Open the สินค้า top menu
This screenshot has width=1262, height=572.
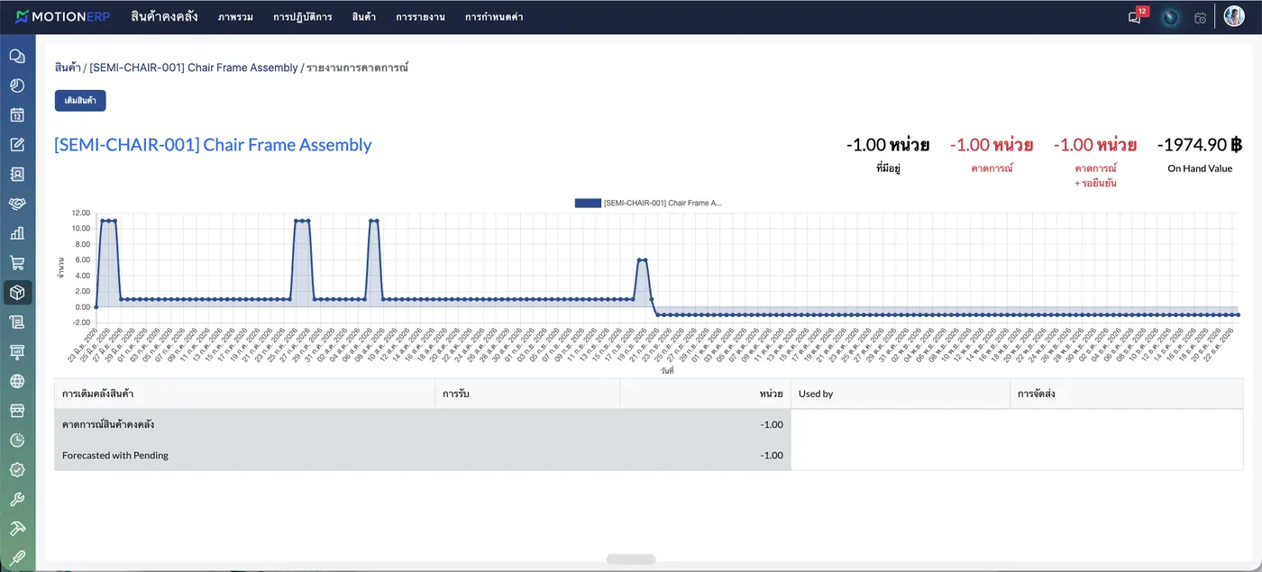[x=364, y=17]
